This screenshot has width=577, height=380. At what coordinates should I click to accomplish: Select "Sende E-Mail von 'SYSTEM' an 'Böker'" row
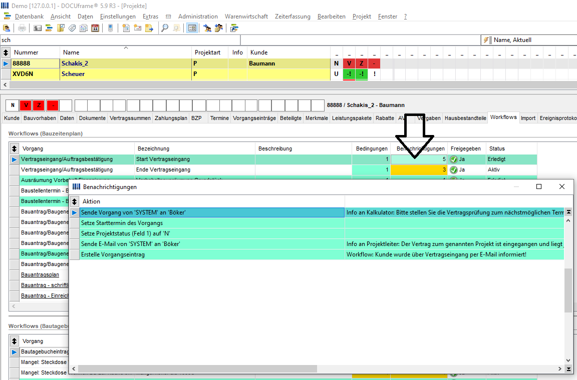(x=322, y=244)
